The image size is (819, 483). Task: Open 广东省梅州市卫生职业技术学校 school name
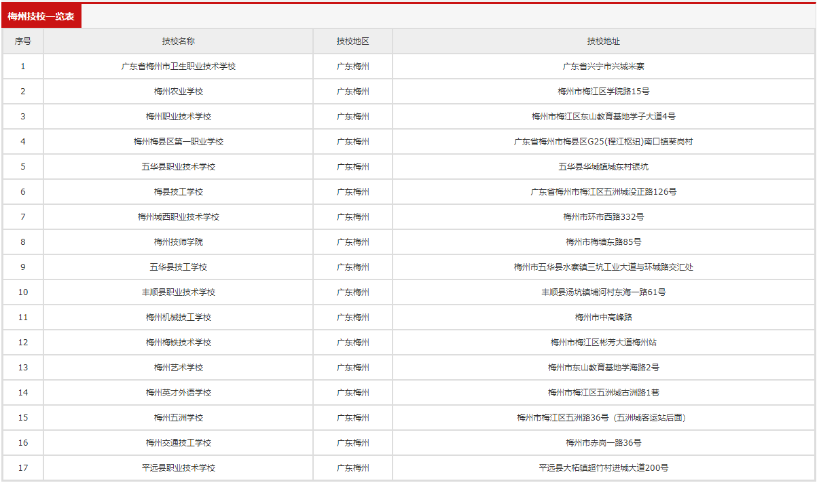[x=179, y=66]
